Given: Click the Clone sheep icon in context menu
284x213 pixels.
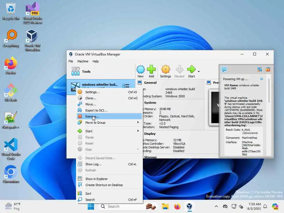Looking at the screenshot, I should click(x=80, y=98).
